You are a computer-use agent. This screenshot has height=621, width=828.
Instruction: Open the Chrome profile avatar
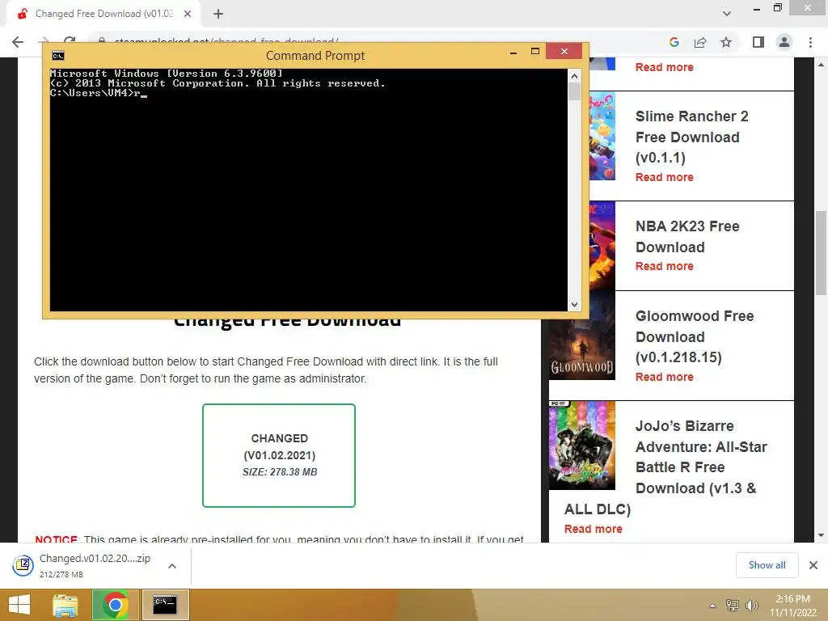click(784, 42)
